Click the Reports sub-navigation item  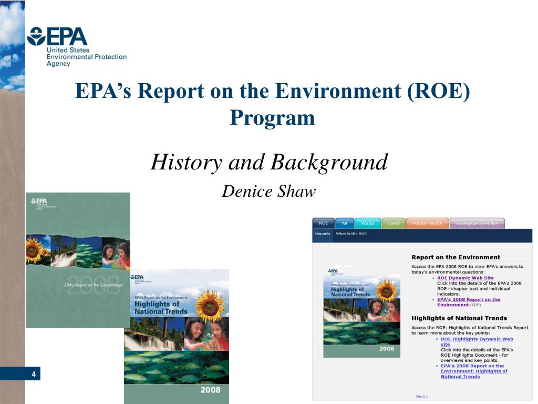pos(323,234)
